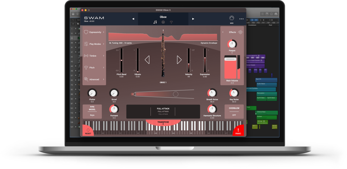Click the Vibrato slider
This screenshot has height=169, width=347.
coord(138,60)
